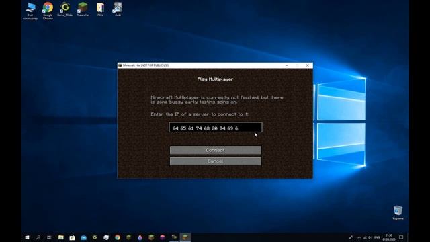
Task: Open File Explorer from taskbar
Action: coord(61,237)
